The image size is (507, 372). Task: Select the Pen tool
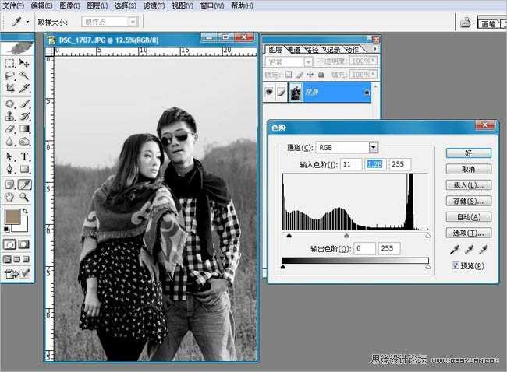pos(9,169)
